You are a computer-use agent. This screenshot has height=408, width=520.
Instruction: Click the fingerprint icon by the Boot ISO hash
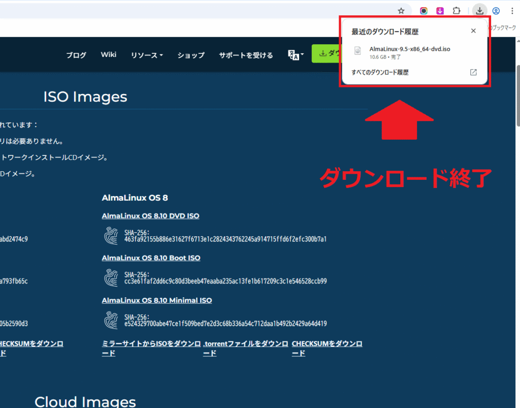[111, 278]
